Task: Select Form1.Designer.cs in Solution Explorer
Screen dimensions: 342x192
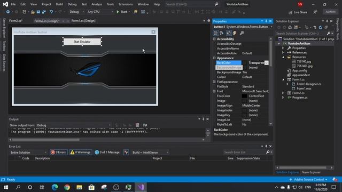Action: click(x=309, y=84)
